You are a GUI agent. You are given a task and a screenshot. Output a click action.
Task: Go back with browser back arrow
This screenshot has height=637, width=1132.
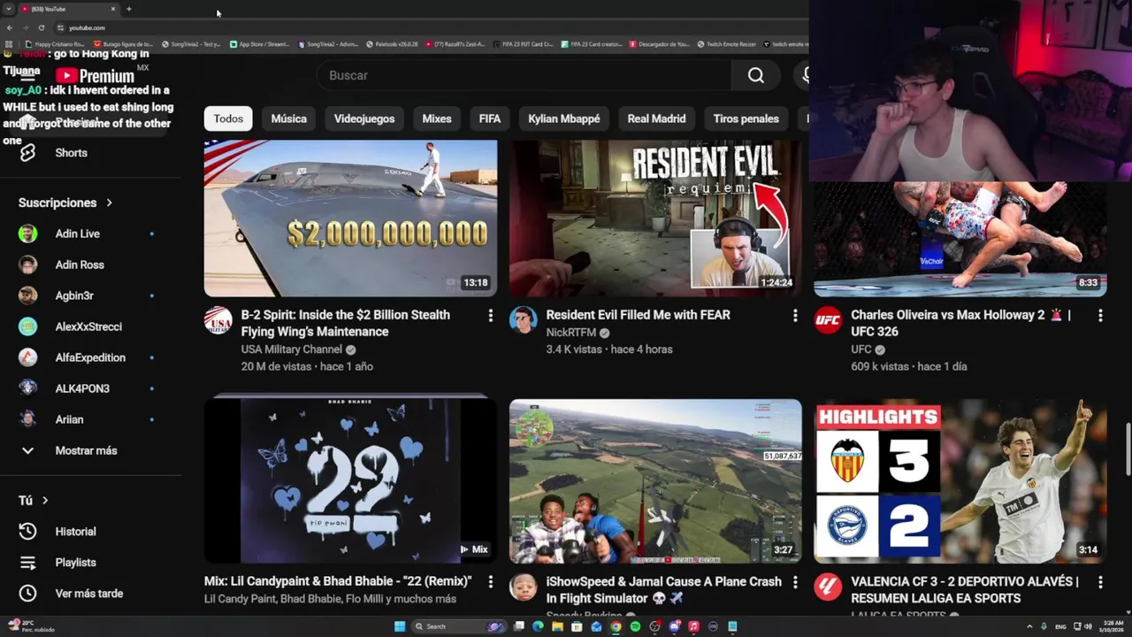[x=9, y=27]
